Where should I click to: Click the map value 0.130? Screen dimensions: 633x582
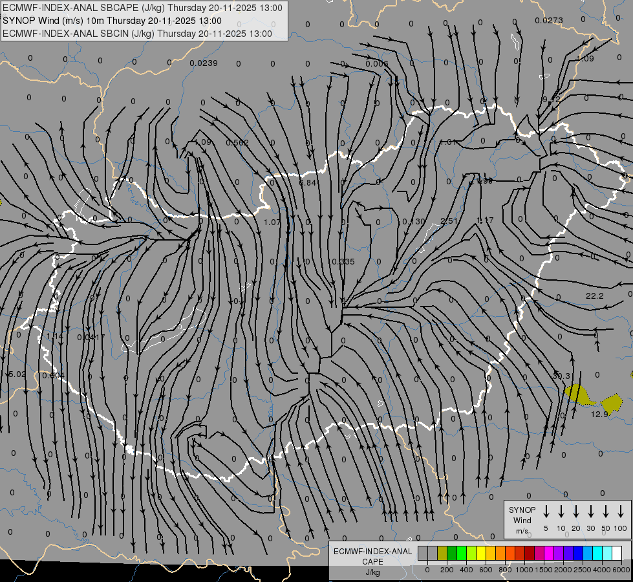[x=414, y=222]
